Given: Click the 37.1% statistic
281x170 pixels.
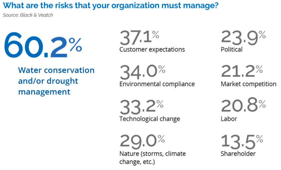Looking at the screenshot, I should coord(139,37).
